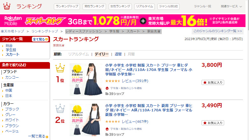Click the silver crown second-place icon
Screen dimensions: 249x140
pos(60,108)
